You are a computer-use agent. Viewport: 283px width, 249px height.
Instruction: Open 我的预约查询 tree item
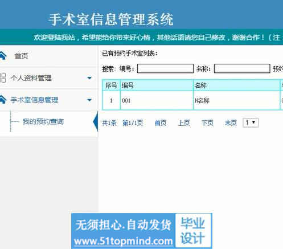pos(43,121)
